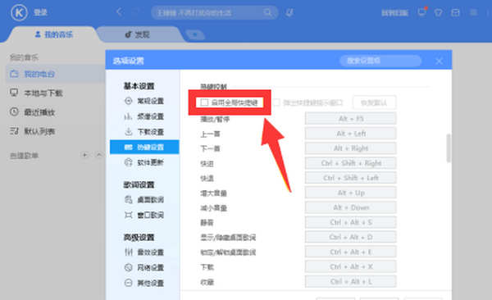Open 下载设置 download settings
Screen dimensions: 492x300
pyautogui.click(x=144, y=132)
